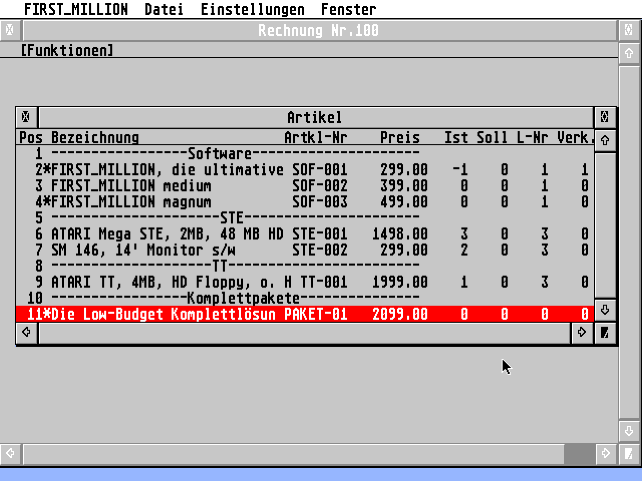Maximize the Artikel window via its fuller icon
Image resolution: width=642 pixels, height=481 pixels.
(x=604, y=117)
